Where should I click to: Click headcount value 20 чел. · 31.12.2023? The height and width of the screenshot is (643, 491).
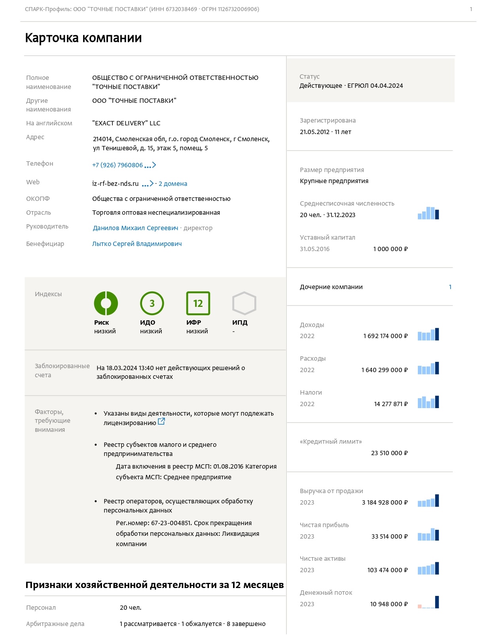coord(328,215)
